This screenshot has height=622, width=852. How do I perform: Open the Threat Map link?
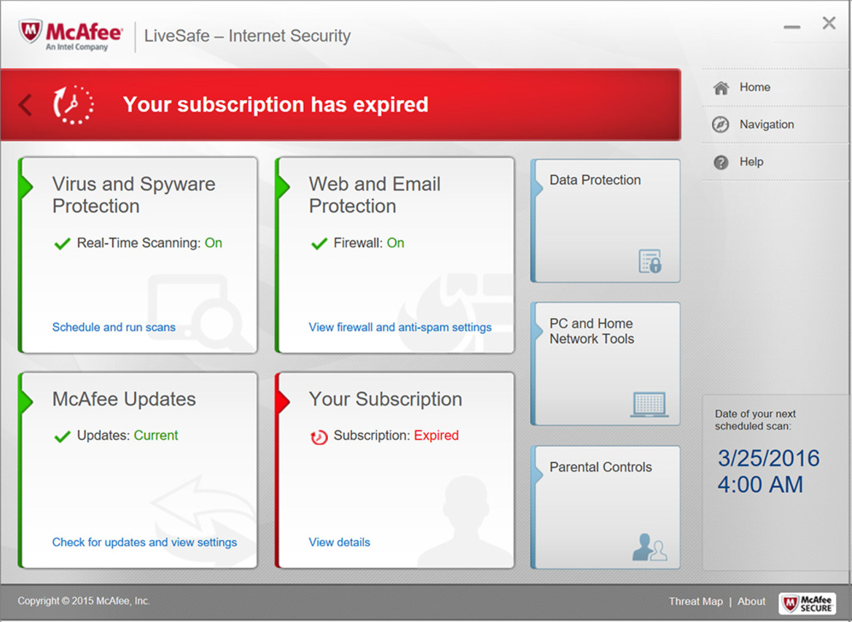click(695, 602)
